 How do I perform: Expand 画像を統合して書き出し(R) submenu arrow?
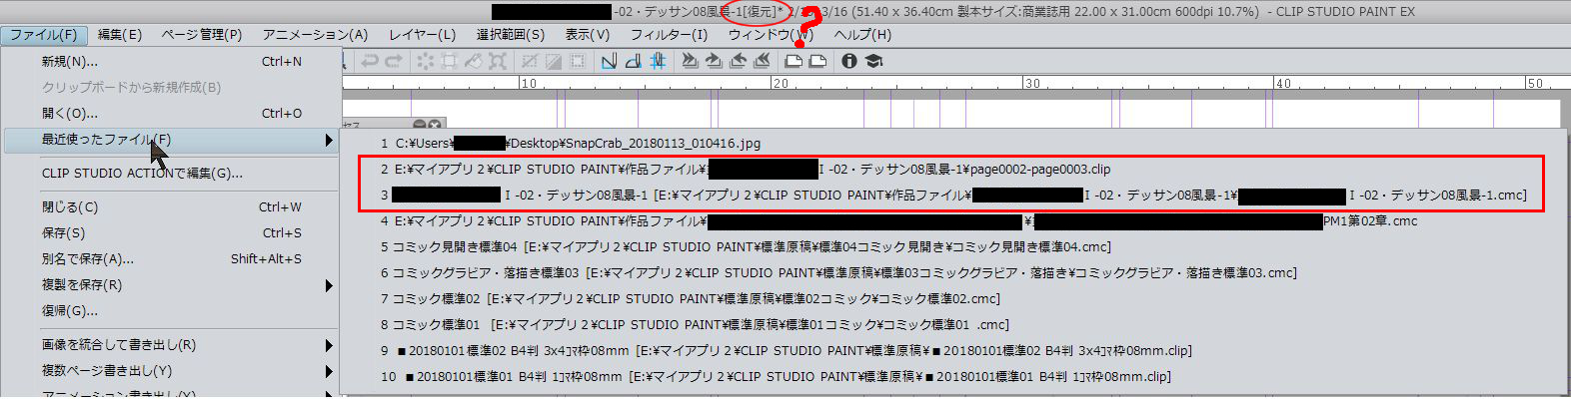point(329,345)
